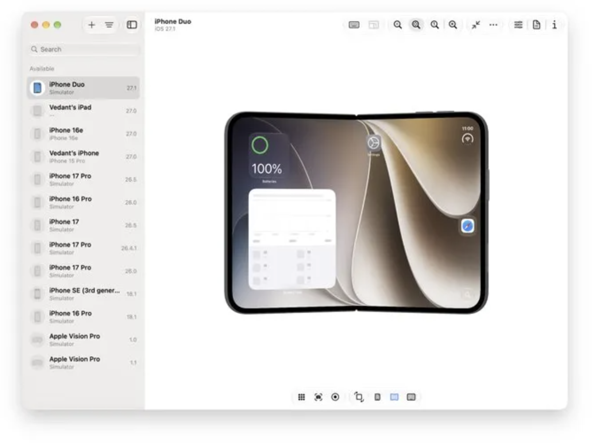Choose the iPhone 17 simulator row

[x=84, y=225]
